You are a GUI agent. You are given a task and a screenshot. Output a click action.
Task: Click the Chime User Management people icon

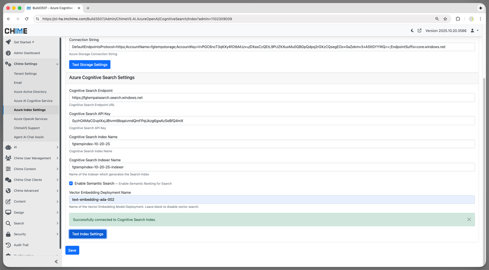pyautogui.click(x=8, y=158)
